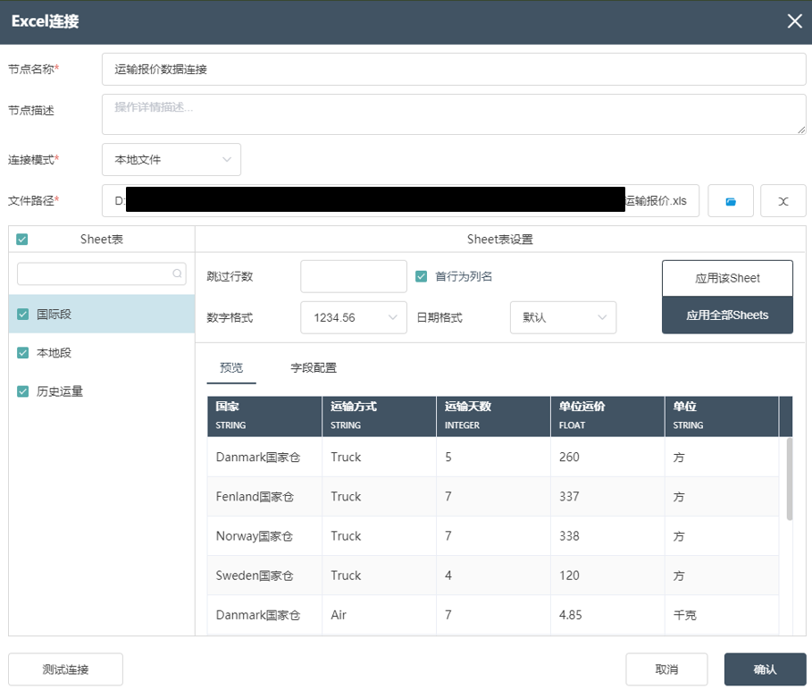812x698 pixels.
Task: Uncheck the 本地段 sheet checkbox
Action: pyautogui.click(x=23, y=353)
